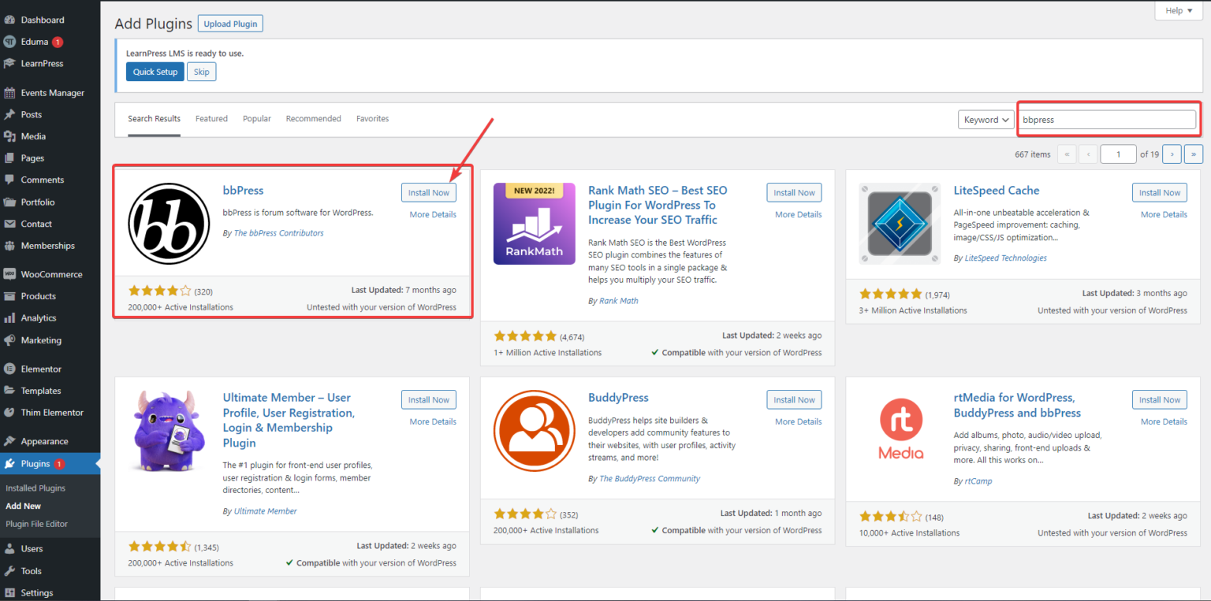Open More Details for bbPress
Screen dimensions: 1211x601
(433, 214)
